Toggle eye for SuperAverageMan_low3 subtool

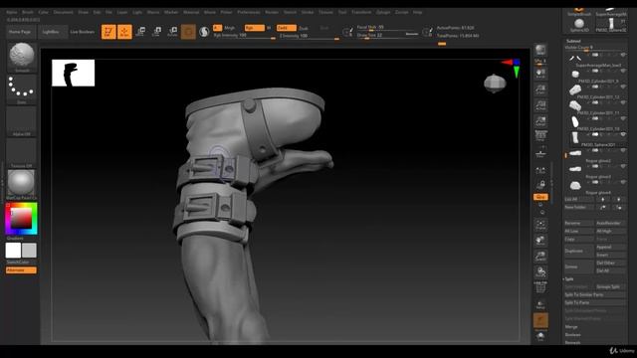pyautogui.click(x=623, y=55)
